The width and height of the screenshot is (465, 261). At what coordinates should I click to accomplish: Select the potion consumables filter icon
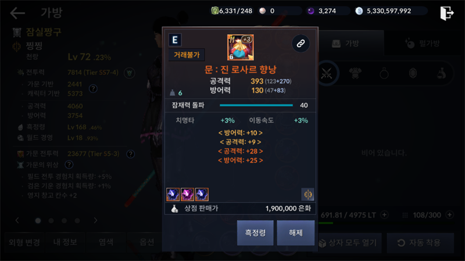(442, 73)
